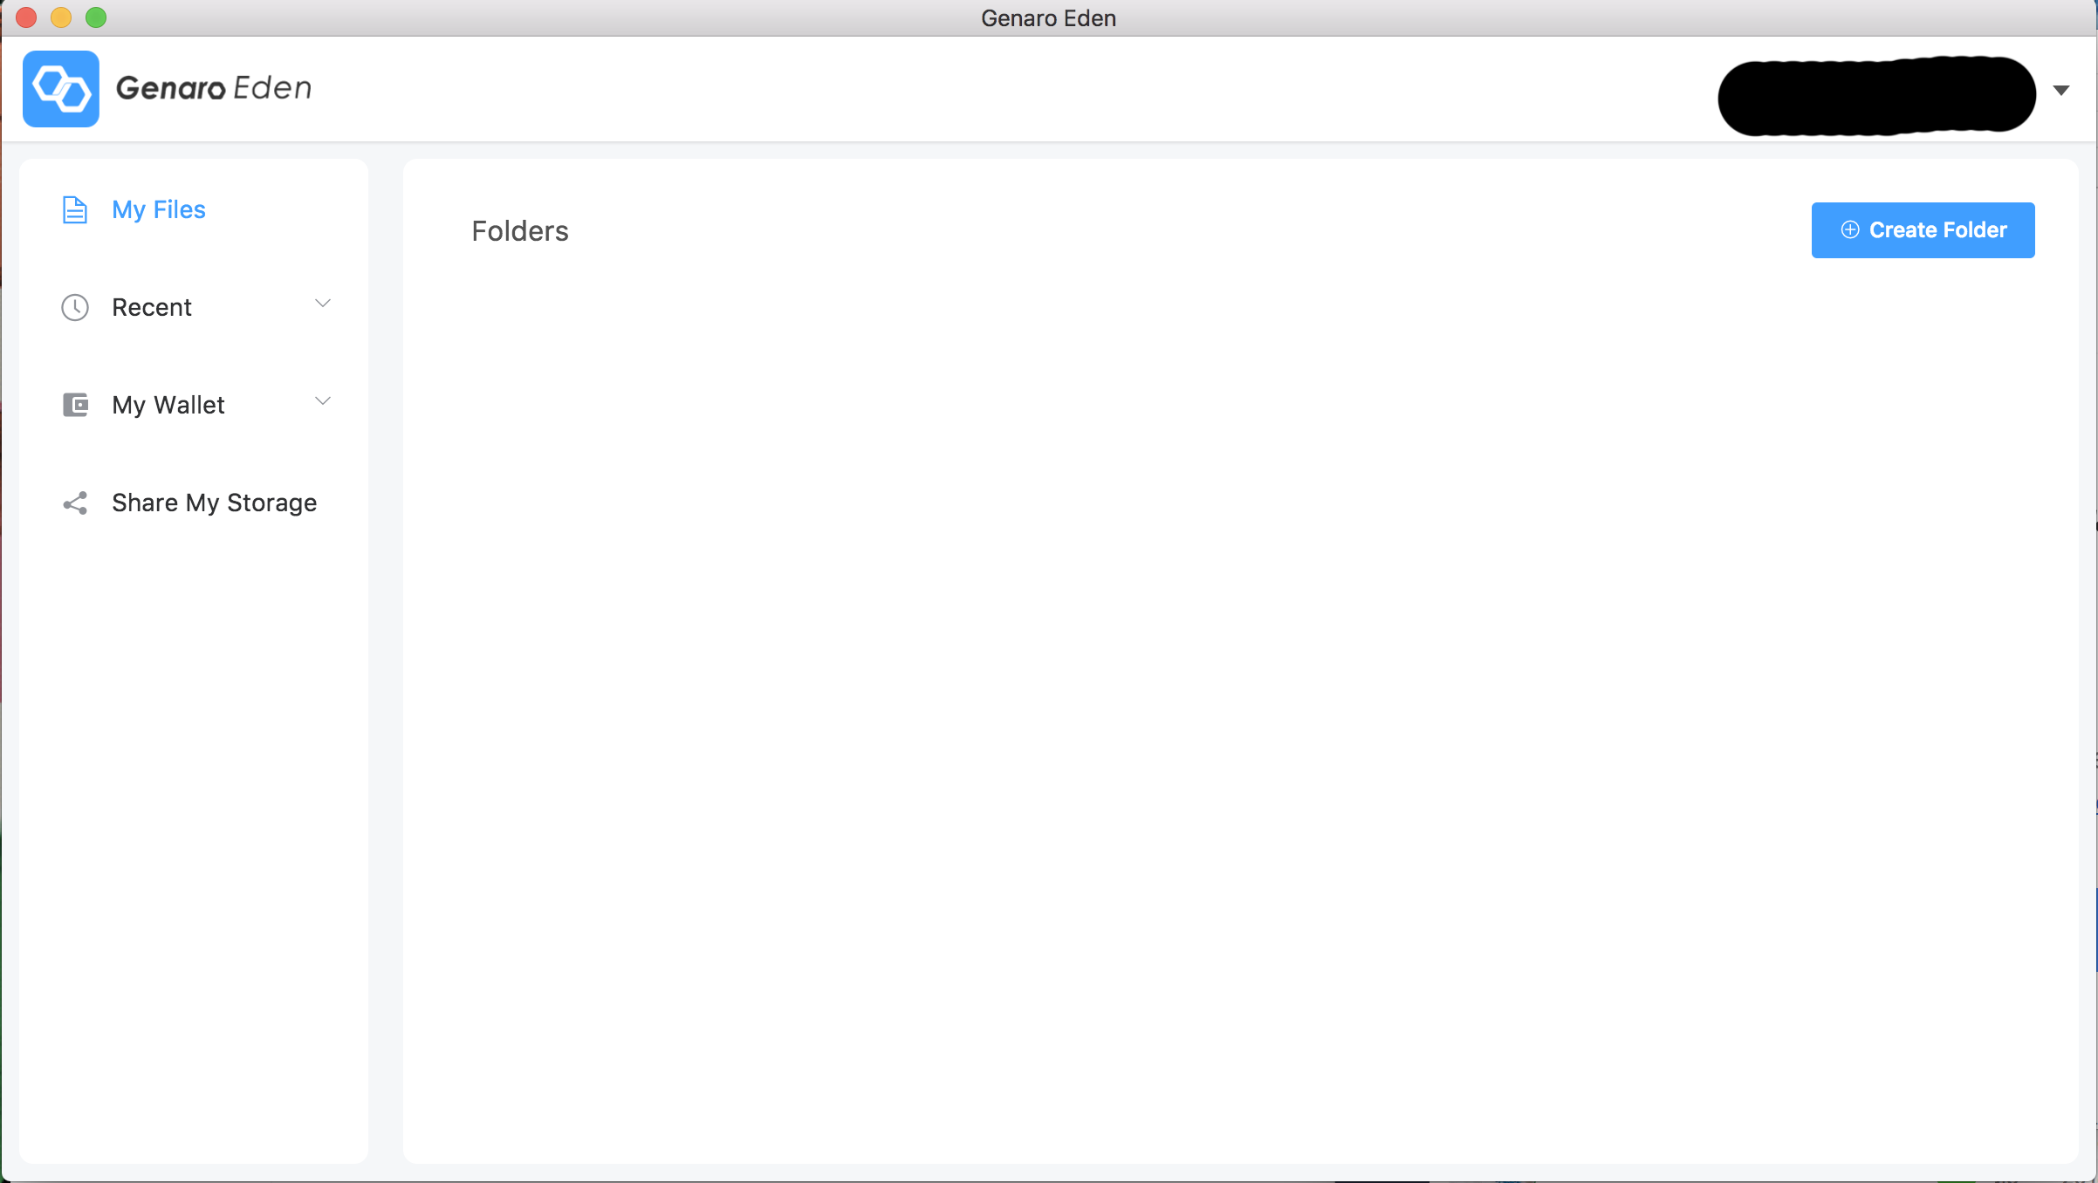Select Share My Storage menu item
Screen dimensions: 2098x1183
coord(215,502)
